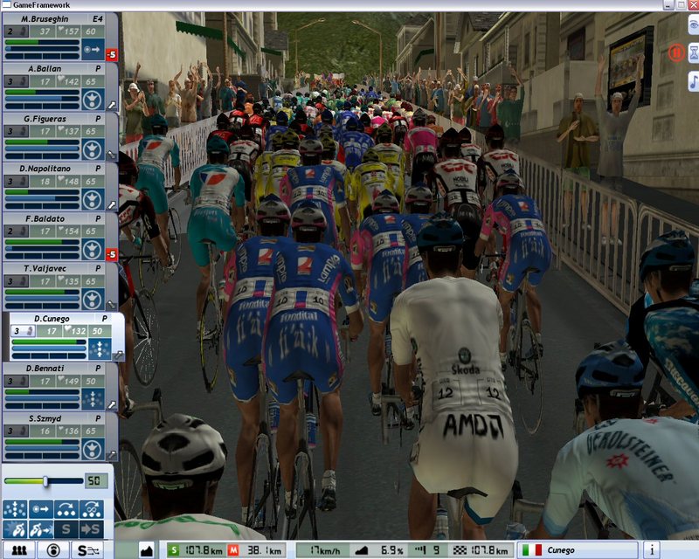
Task: Expand S.Szmyd's rider panel arrow
Action: click(112, 455)
